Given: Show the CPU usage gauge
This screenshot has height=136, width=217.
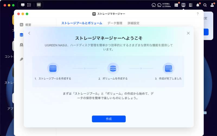Looking at the screenshot, I should point(154,5).
